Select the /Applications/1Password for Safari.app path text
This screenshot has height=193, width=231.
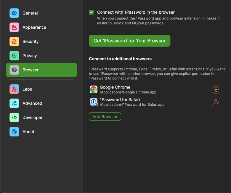tap(132, 104)
